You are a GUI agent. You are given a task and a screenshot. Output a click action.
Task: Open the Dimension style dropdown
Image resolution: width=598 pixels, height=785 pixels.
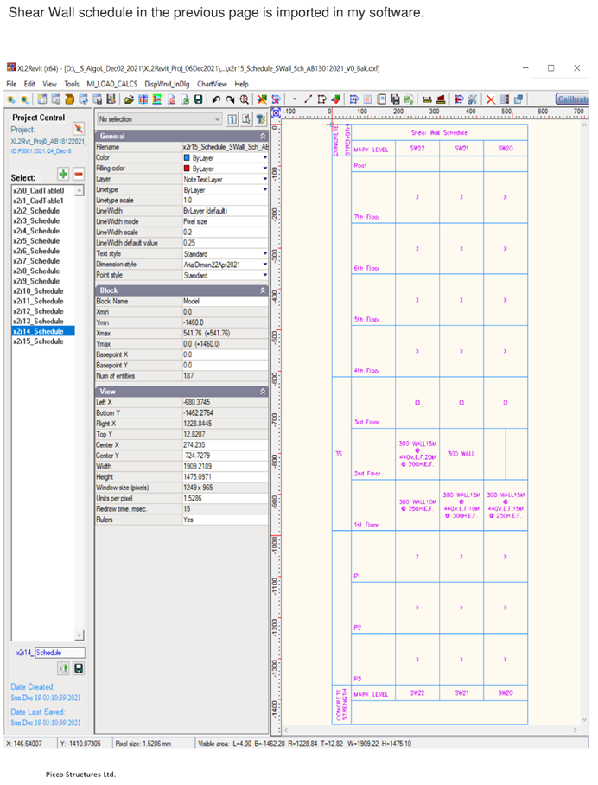(x=265, y=265)
